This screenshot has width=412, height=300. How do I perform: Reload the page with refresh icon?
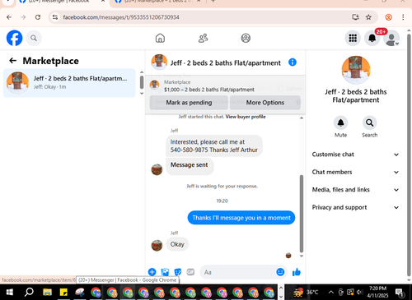(x=38, y=17)
